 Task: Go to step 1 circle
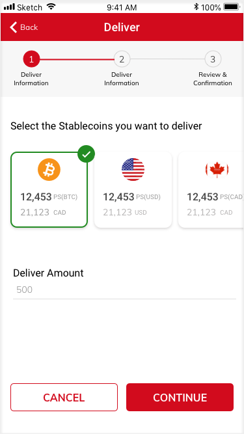pyautogui.click(x=31, y=59)
